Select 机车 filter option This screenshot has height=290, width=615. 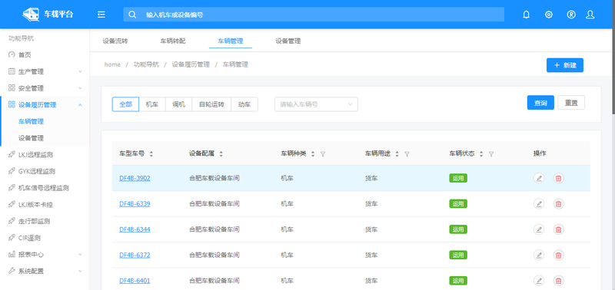coord(152,104)
